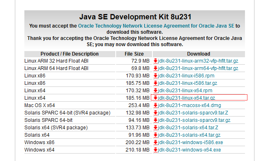271x161 pixels.
Task: Download the jdk-8u231-solaris-x64.tar.gz link
Action: pyautogui.click(x=189, y=135)
